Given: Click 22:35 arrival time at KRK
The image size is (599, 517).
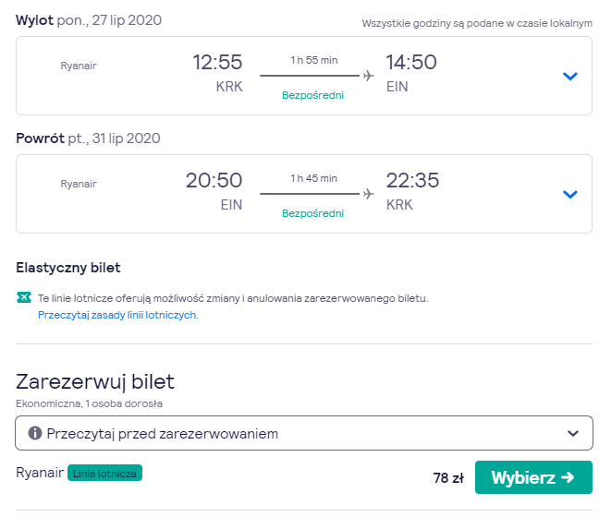Looking at the screenshot, I should (412, 180).
